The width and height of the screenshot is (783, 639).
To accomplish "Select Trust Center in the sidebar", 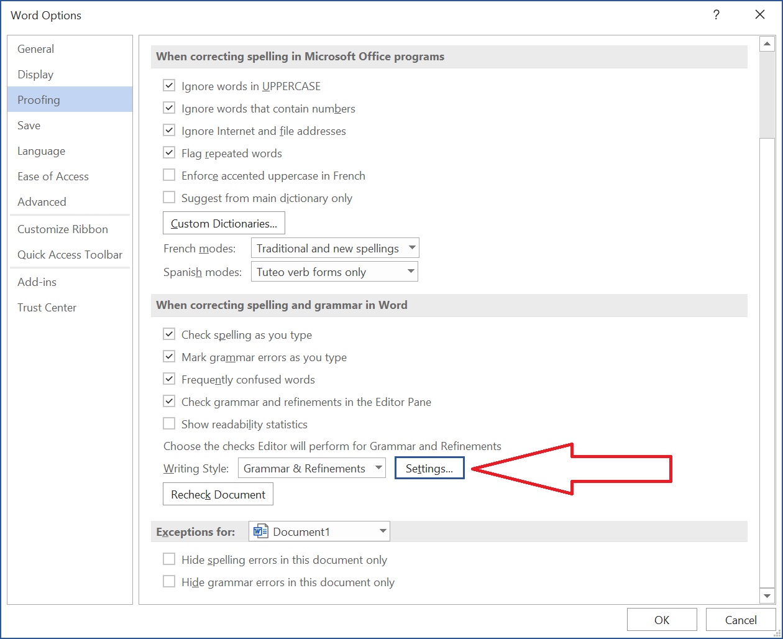I will (47, 307).
